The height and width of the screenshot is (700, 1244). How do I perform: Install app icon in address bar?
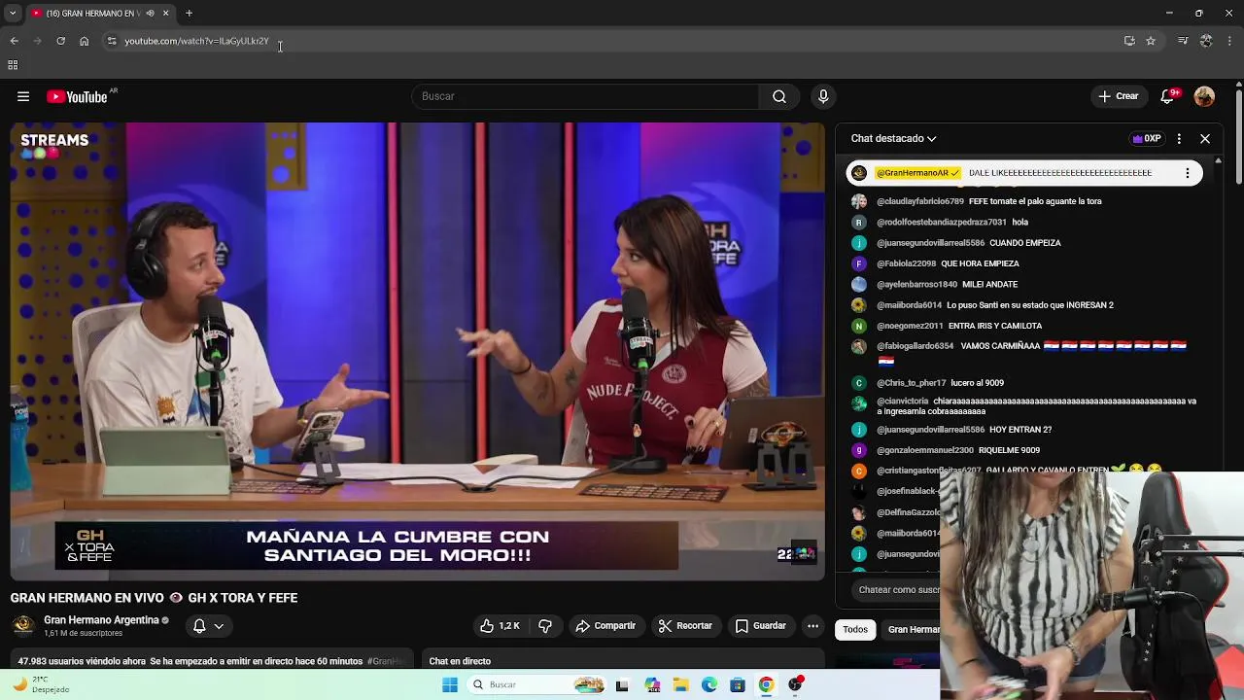point(1129,41)
